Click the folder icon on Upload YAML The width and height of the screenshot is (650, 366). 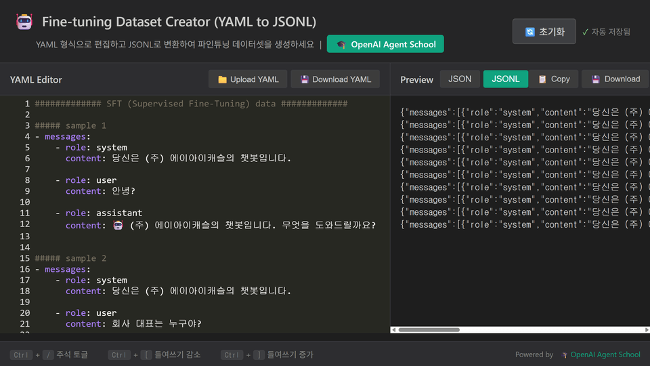coord(222,79)
